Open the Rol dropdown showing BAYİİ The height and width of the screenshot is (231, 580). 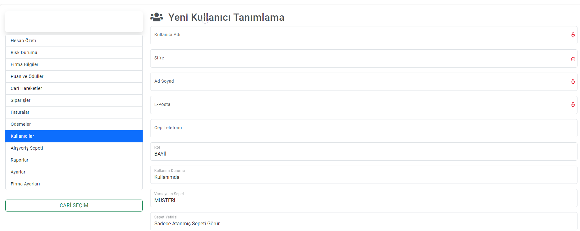(364, 151)
